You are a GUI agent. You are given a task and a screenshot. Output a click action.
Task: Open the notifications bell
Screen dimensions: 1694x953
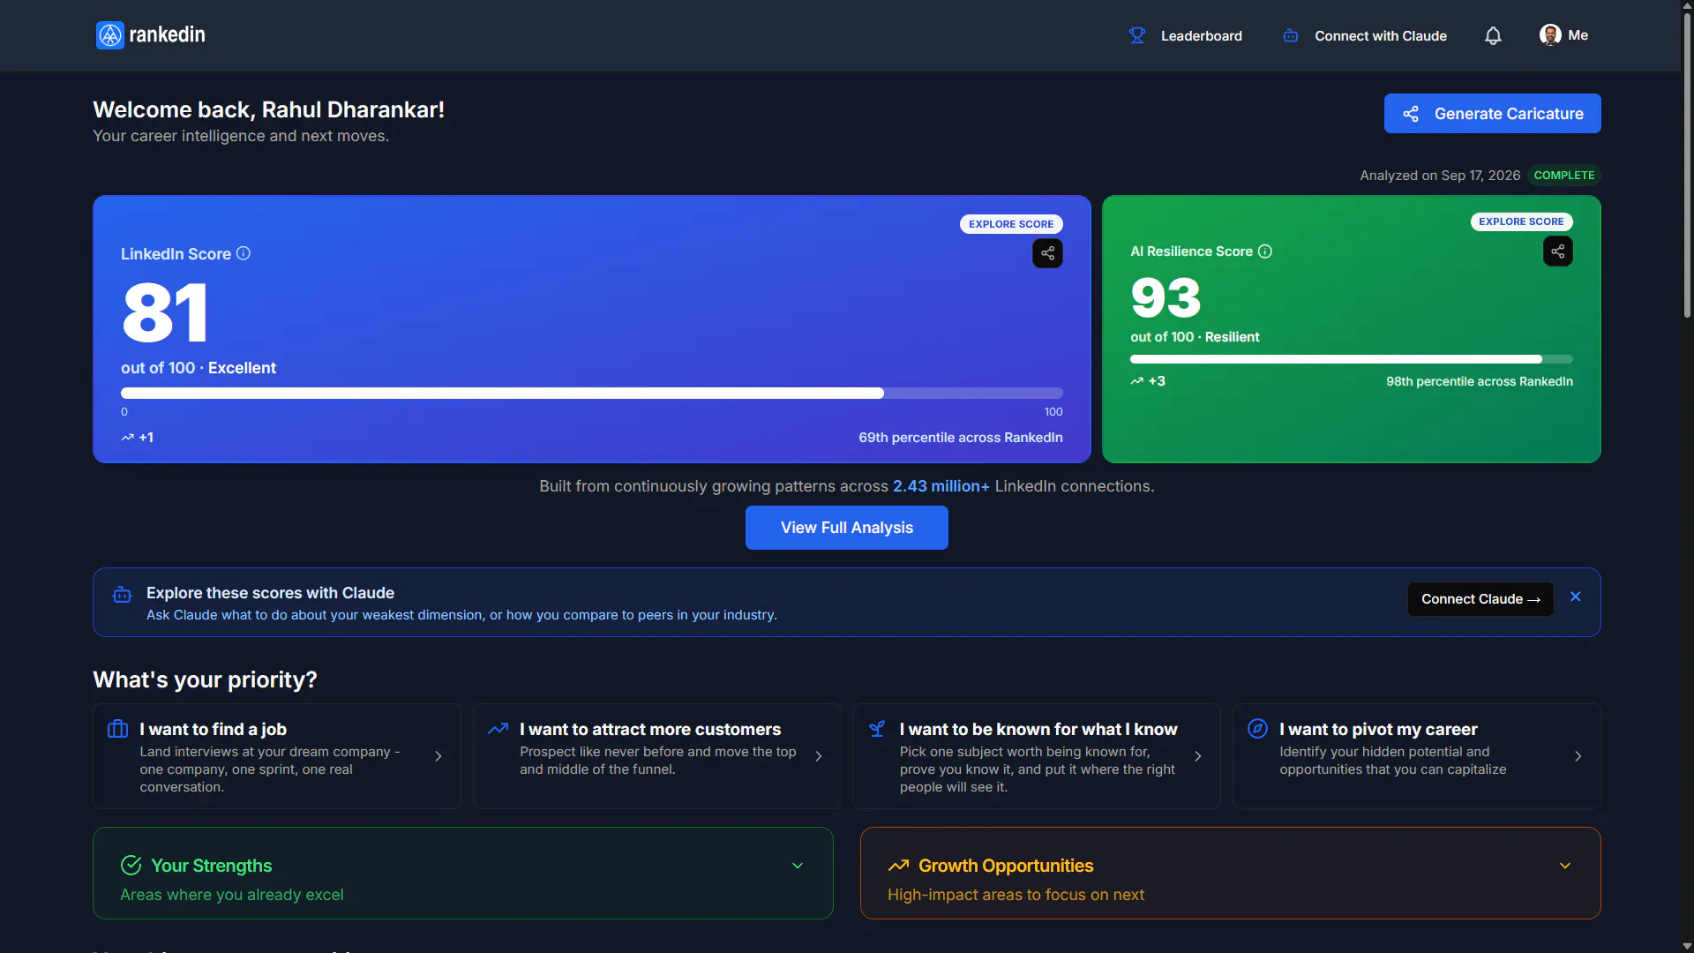[1493, 35]
